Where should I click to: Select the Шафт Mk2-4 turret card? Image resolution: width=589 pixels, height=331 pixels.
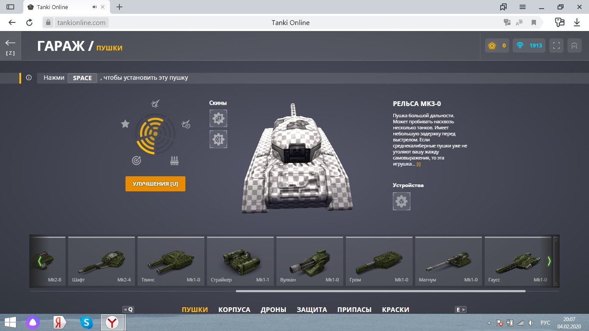tap(101, 261)
